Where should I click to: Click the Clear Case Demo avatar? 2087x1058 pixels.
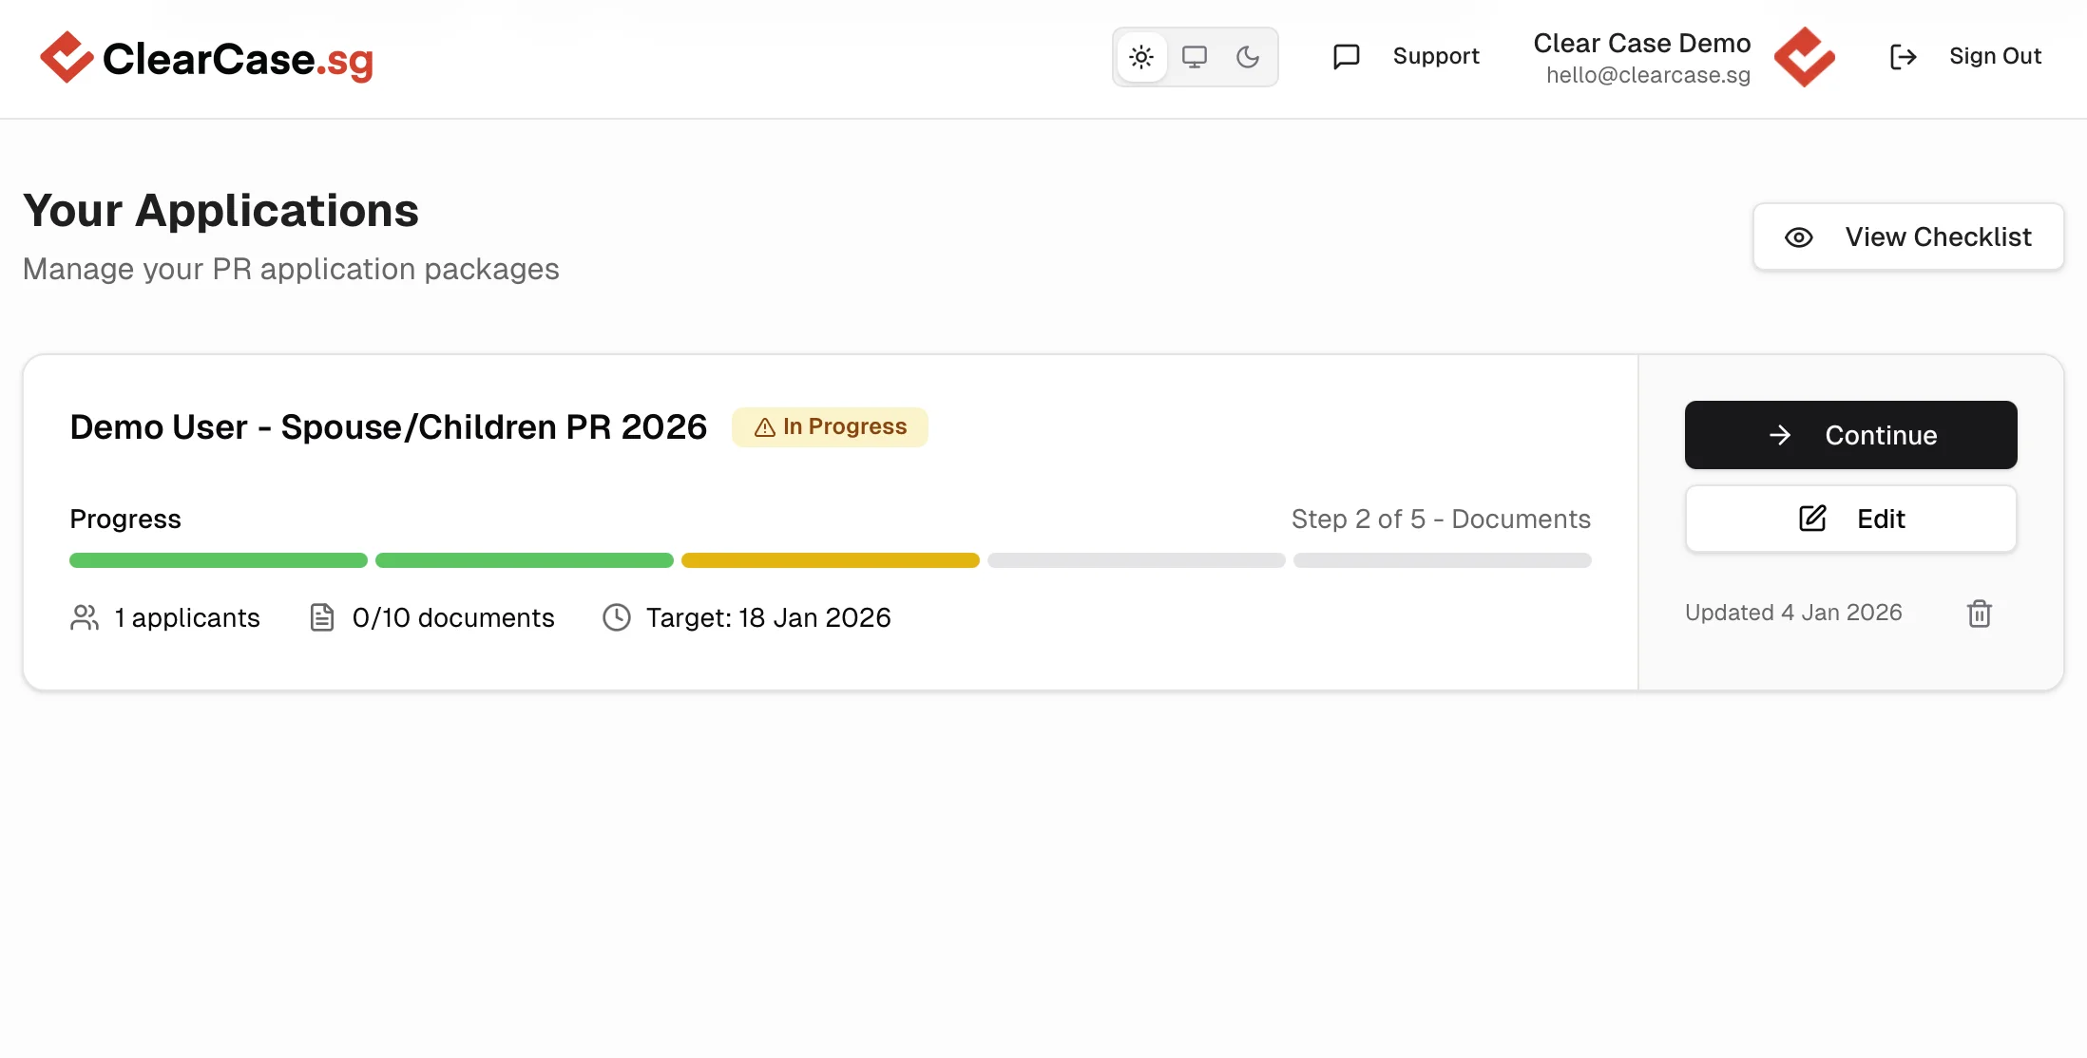[1805, 57]
